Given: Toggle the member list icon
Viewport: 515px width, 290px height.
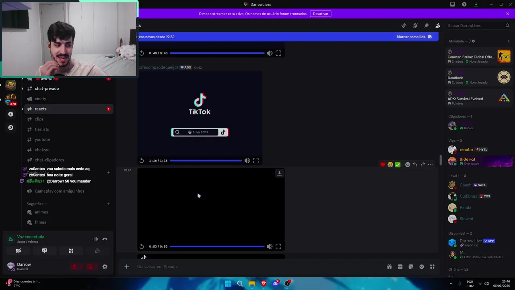Looking at the screenshot, I should (x=438, y=25).
